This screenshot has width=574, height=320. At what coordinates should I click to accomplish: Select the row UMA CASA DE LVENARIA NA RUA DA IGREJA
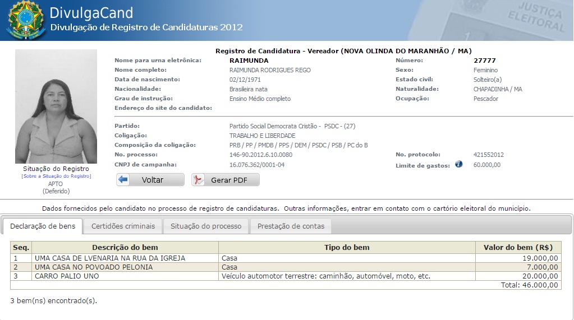point(286,258)
